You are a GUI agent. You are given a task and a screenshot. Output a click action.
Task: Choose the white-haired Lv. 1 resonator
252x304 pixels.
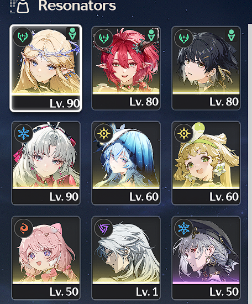[126, 258]
